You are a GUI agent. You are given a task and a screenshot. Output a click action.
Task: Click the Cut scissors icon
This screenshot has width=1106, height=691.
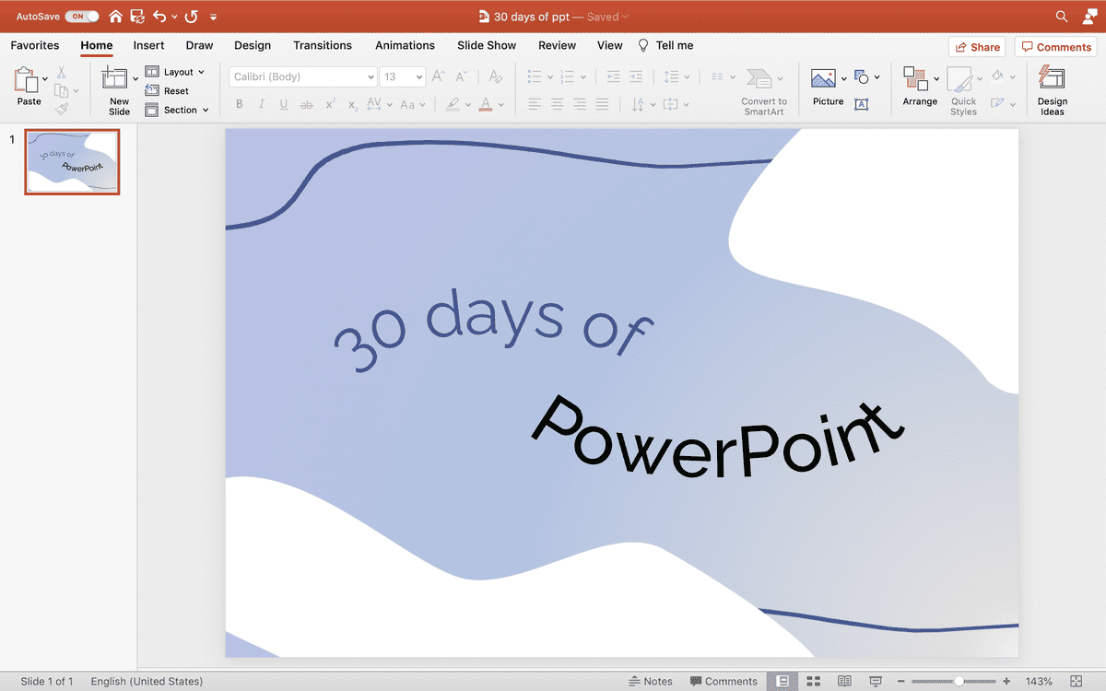coord(62,73)
